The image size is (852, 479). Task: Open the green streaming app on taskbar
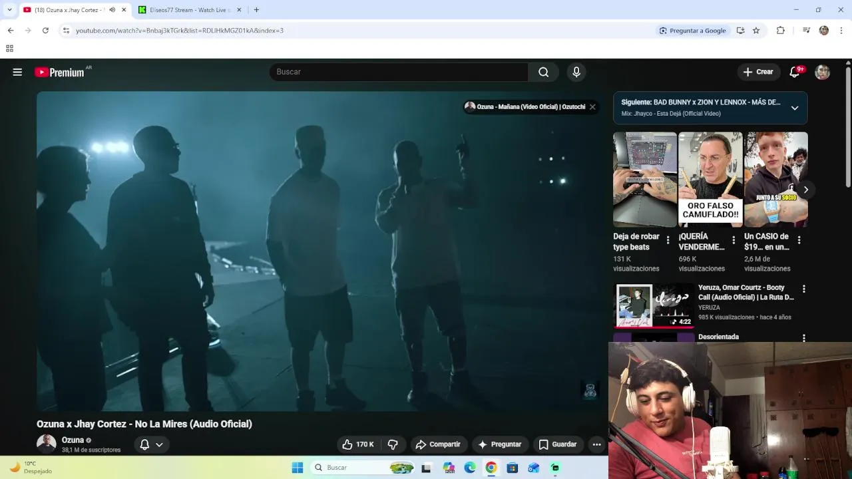555,468
